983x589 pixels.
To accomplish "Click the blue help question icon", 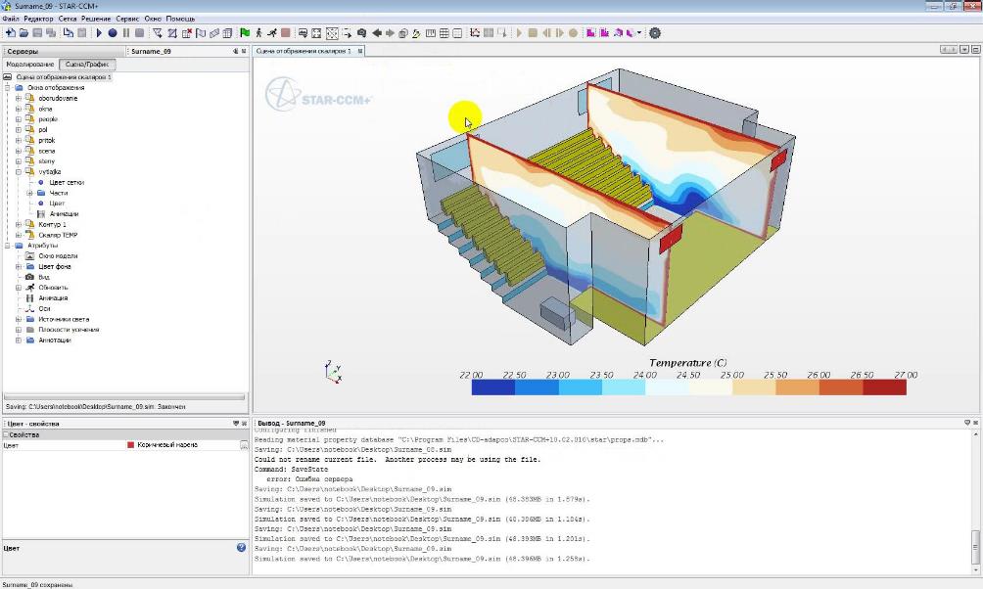I will (241, 548).
